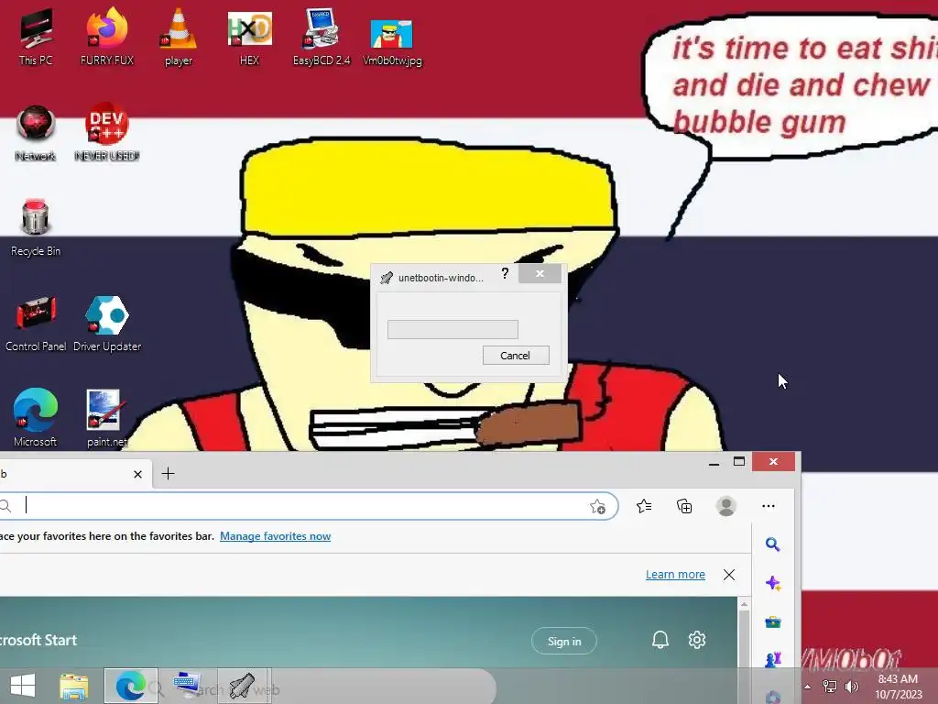Close the current Edge browser tab
This screenshot has height=704, width=938.
[x=137, y=474]
